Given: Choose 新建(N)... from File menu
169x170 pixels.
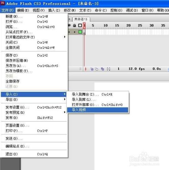Looking at the screenshot, I should (34, 17).
